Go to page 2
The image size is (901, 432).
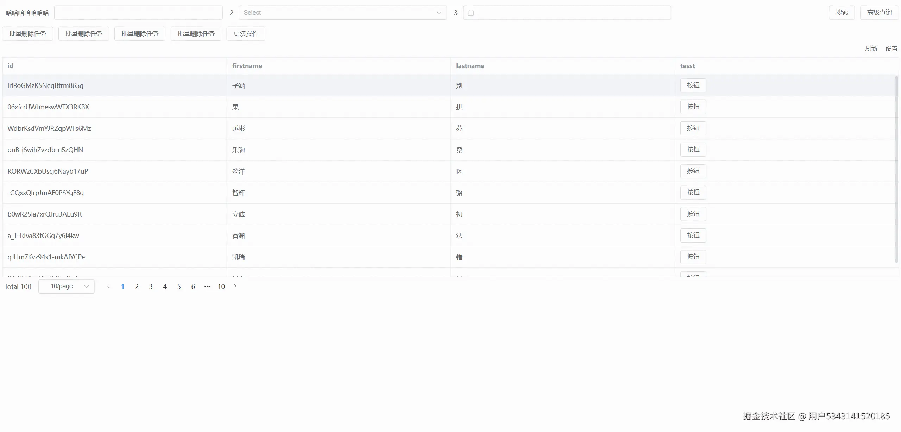137,286
